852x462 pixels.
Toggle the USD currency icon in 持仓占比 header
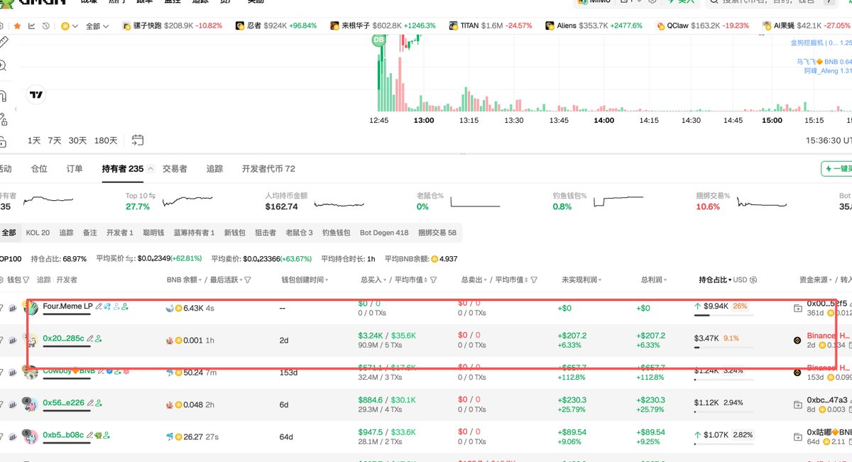(x=753, y=280)
